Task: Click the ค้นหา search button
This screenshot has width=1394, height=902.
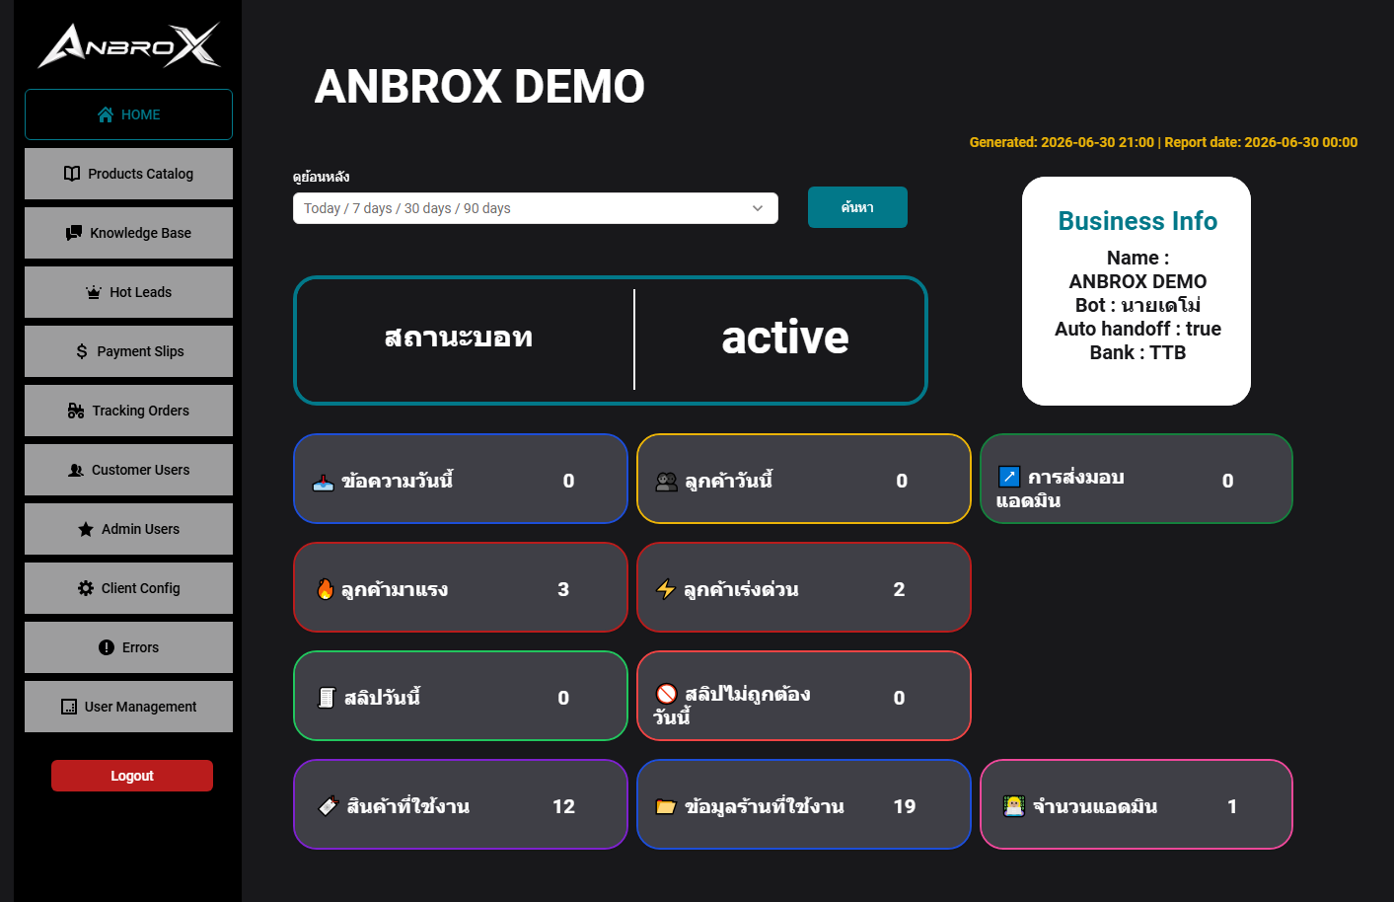Action: tap(857, 207)
